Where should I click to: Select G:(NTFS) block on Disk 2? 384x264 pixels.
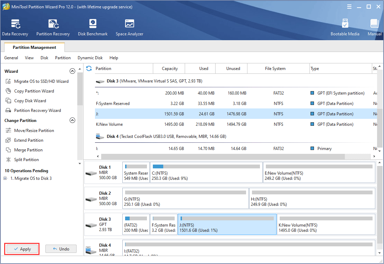coord(186,199)
